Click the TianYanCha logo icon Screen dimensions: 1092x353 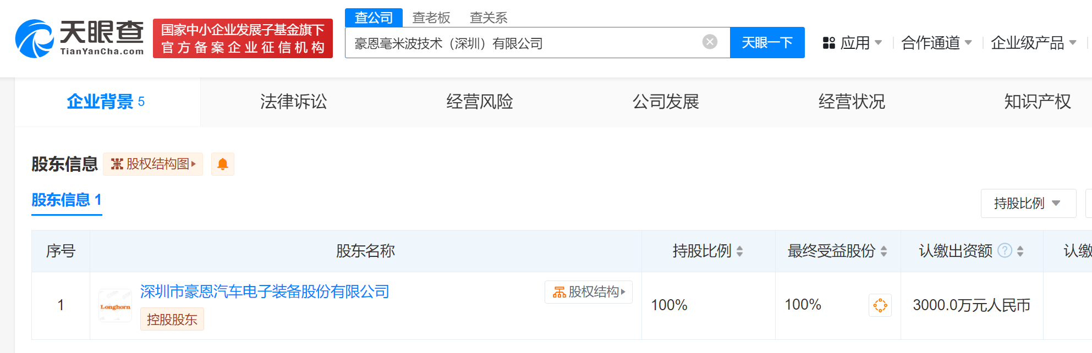[x=34, y=38]
